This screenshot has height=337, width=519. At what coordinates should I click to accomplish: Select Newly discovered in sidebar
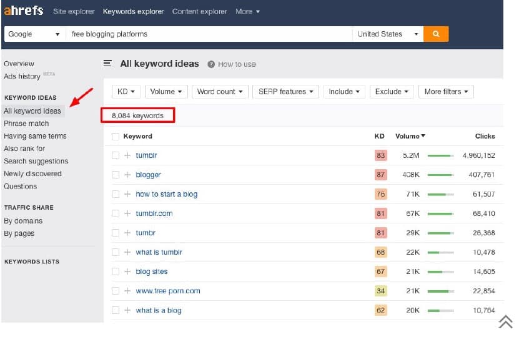click(32, 173)
